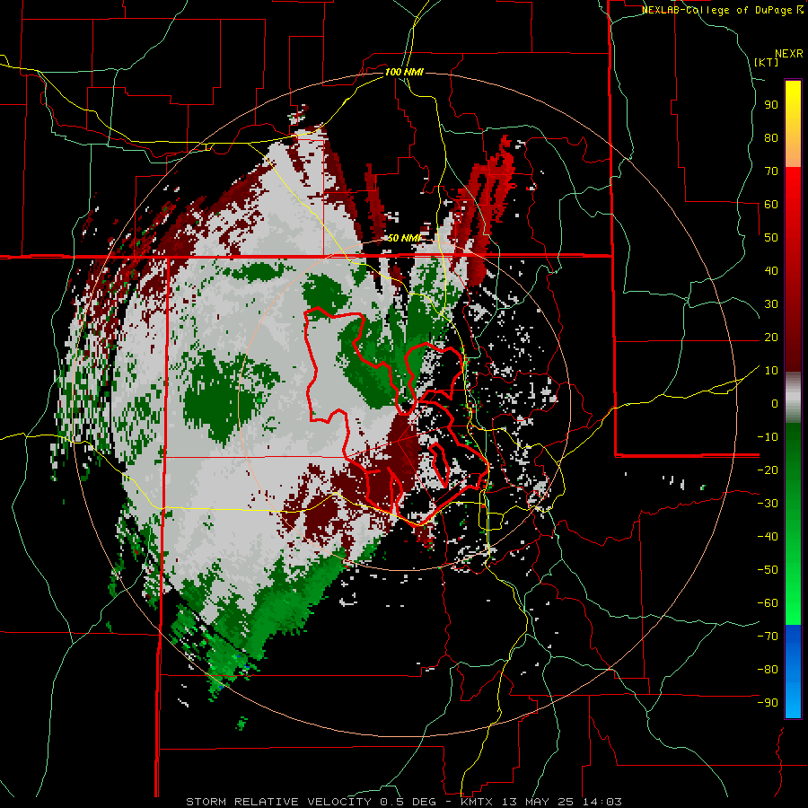Click the KT units label above the color scale
Viewport: 808px width, 808px height.
(767, 62)
